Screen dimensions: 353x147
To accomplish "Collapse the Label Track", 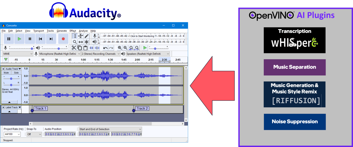I will click(x=9, y=111).
